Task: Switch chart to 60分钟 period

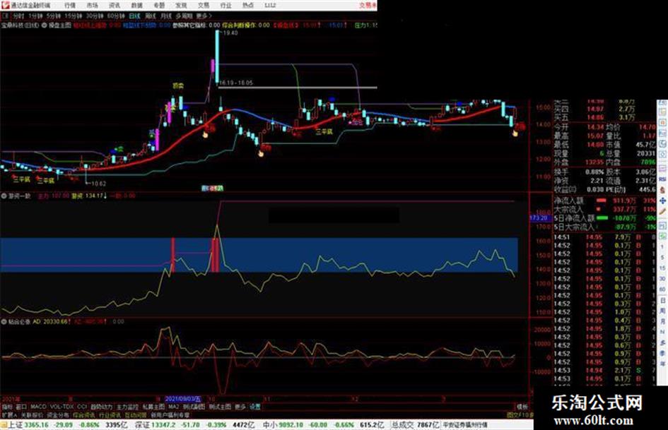Action: tap(116, 16)
